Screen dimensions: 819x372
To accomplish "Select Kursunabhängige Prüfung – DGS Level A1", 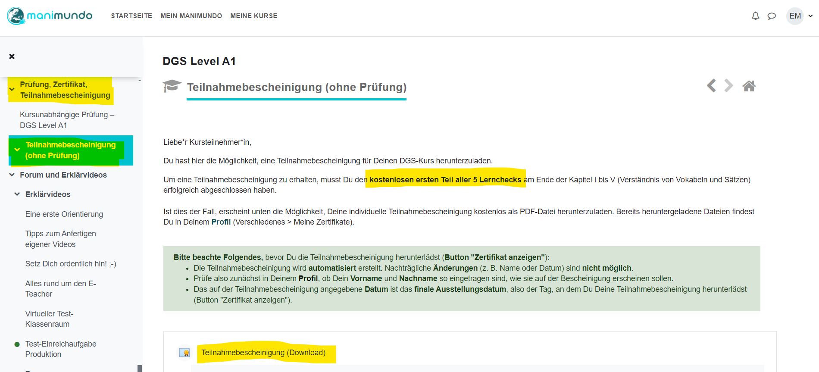I will [x=67, y=120].
